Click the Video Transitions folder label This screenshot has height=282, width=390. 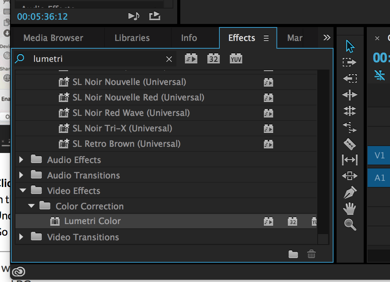(x=83, y=237)
